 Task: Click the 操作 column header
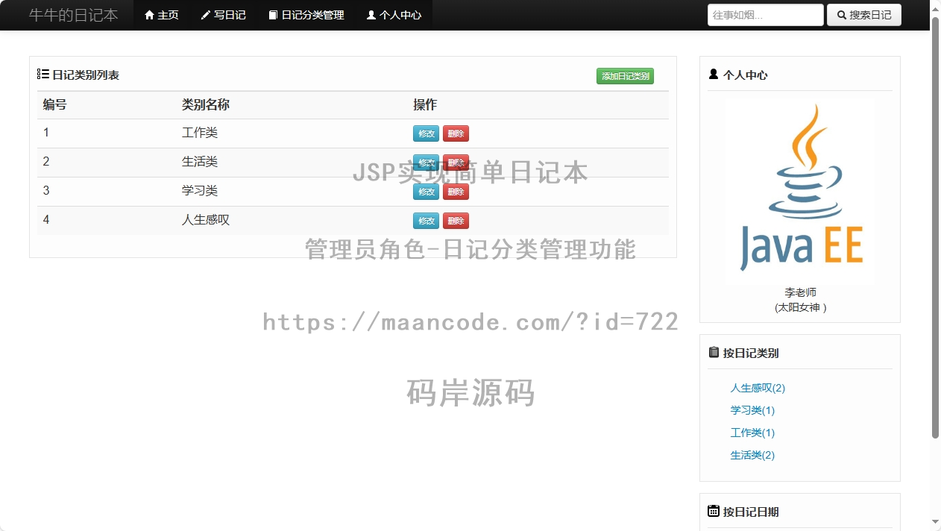(425, 104)
